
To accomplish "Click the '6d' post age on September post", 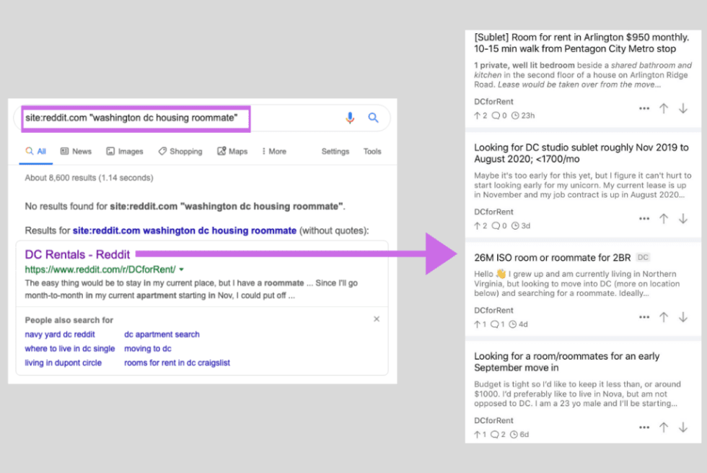I will click(519, 434).
